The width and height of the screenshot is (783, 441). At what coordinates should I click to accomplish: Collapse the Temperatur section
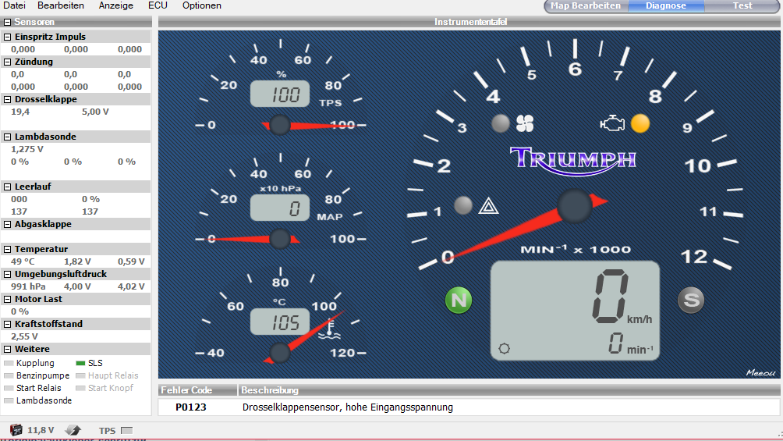pyautogui.click(x=8, y=249)
